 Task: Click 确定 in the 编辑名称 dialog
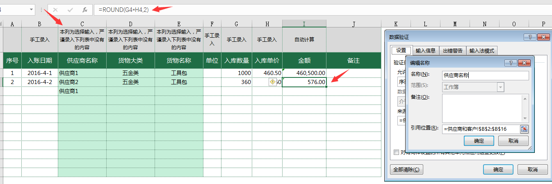tap(479, 141)
